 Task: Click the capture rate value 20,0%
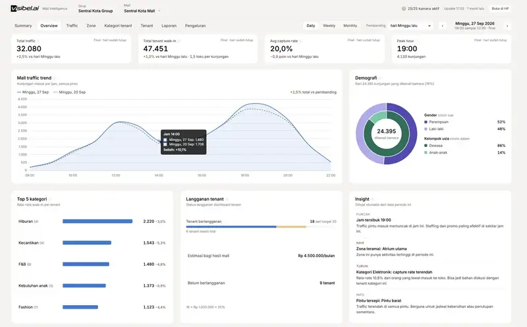(281, 49)
